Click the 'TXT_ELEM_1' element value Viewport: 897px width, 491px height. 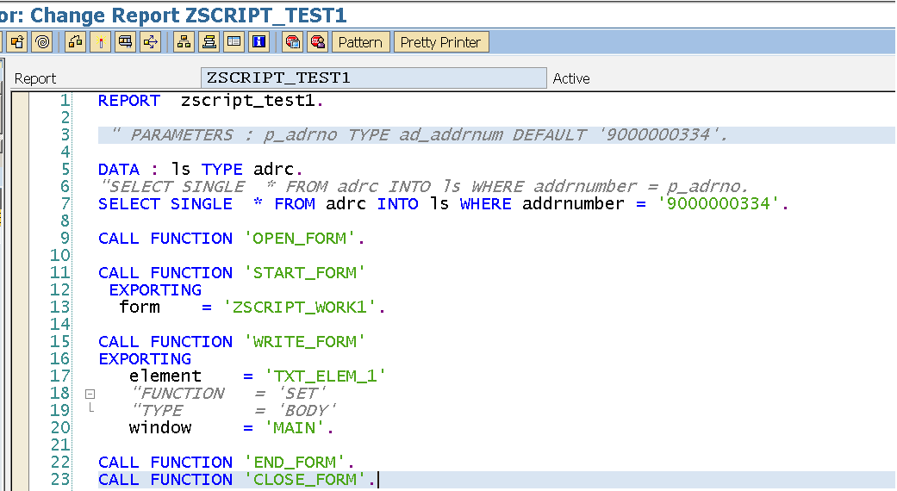pyautogui.click(x=326, y=376)
